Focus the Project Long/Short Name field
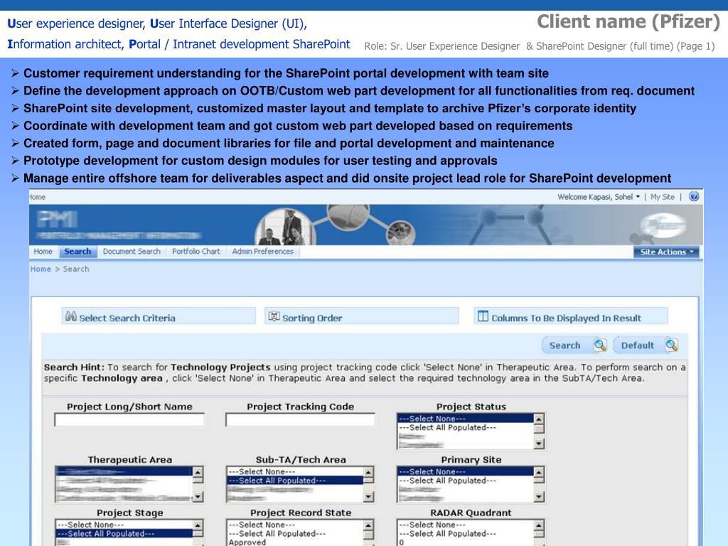Image resolution: width=728 pixels, height=546 pixels. pos(129,419)
